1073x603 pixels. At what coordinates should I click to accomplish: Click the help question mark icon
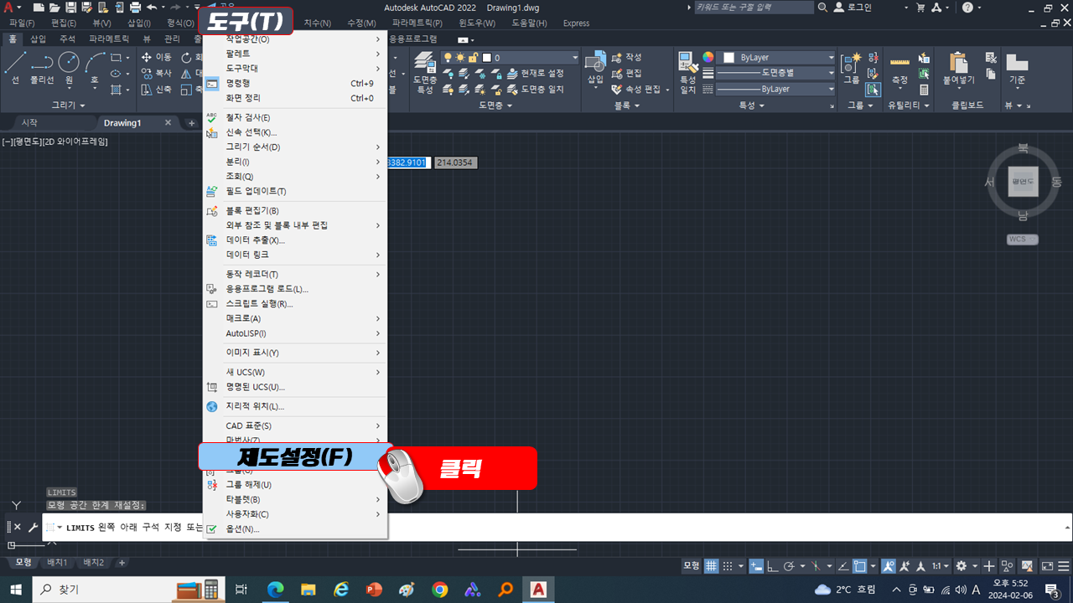pos(967,8)
